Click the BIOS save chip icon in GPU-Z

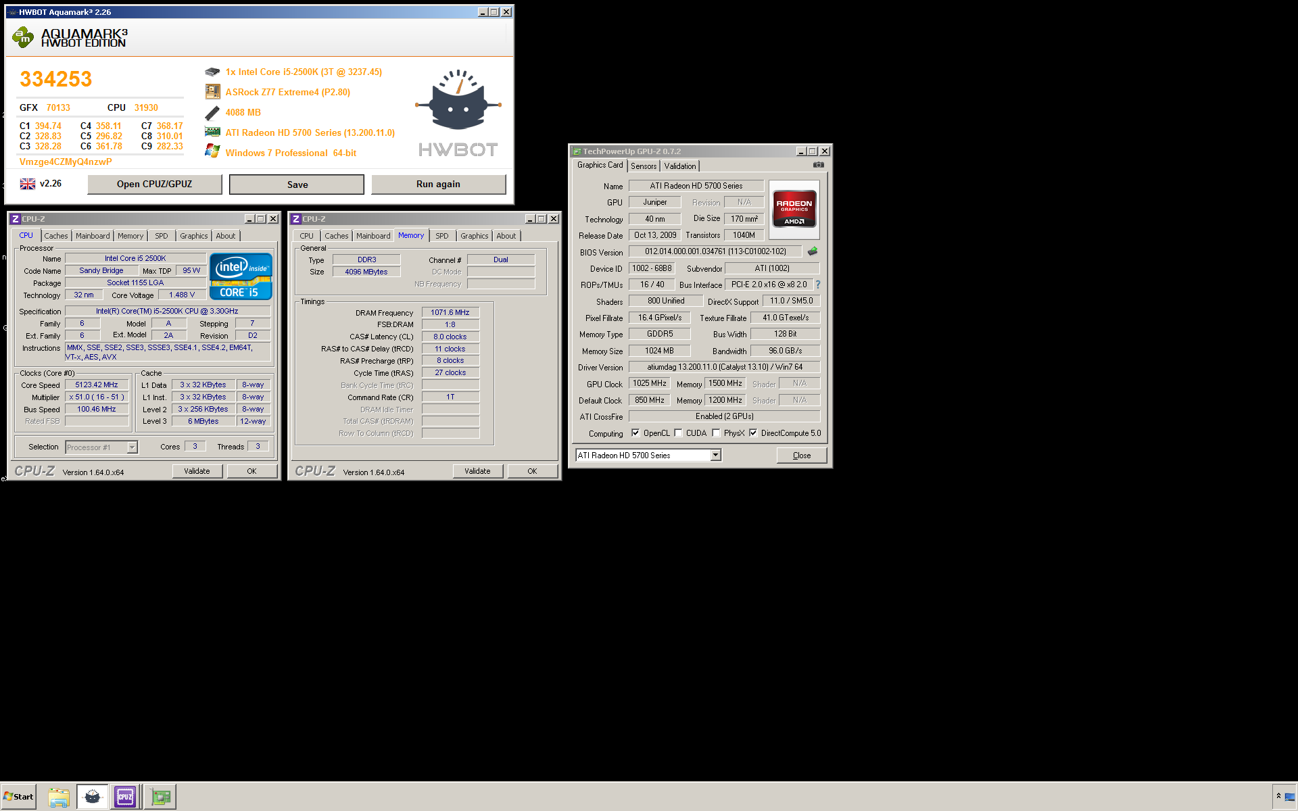click(813, 251)
